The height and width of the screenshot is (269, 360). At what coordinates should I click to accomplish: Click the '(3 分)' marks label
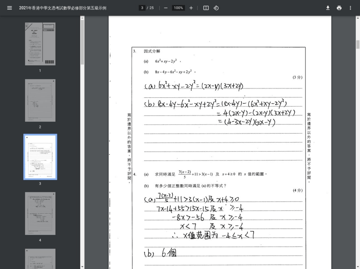coord(297,77)
